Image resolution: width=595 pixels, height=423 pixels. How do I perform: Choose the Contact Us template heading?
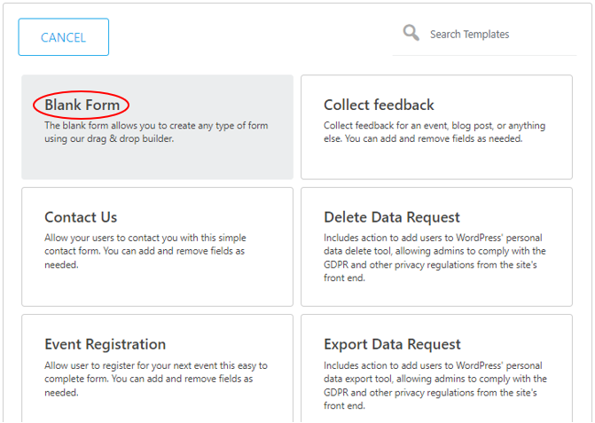(x=81, y=217)
